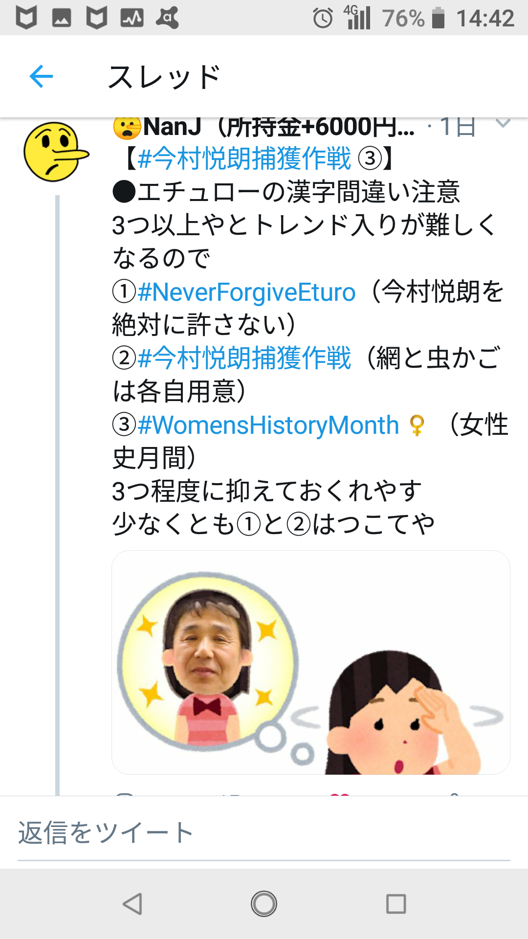The height and width of the screenshot is (939, 528).
Task: Open the #WomensHistoryMonth hashtag link
Action: [268, 425]
